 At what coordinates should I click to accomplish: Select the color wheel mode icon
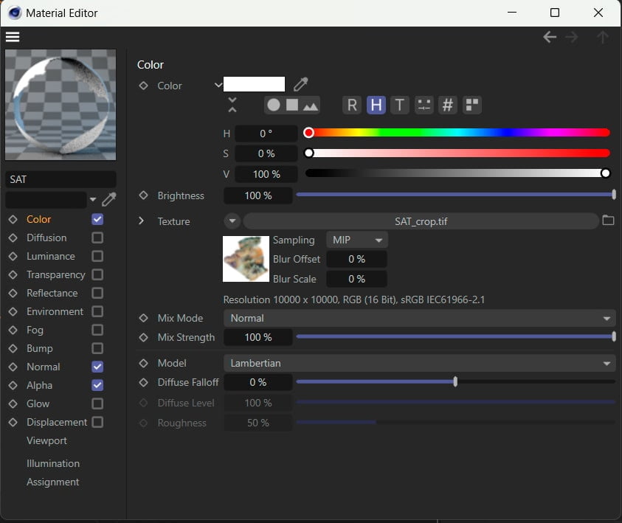pyautogui.click(x=274, y=105)
